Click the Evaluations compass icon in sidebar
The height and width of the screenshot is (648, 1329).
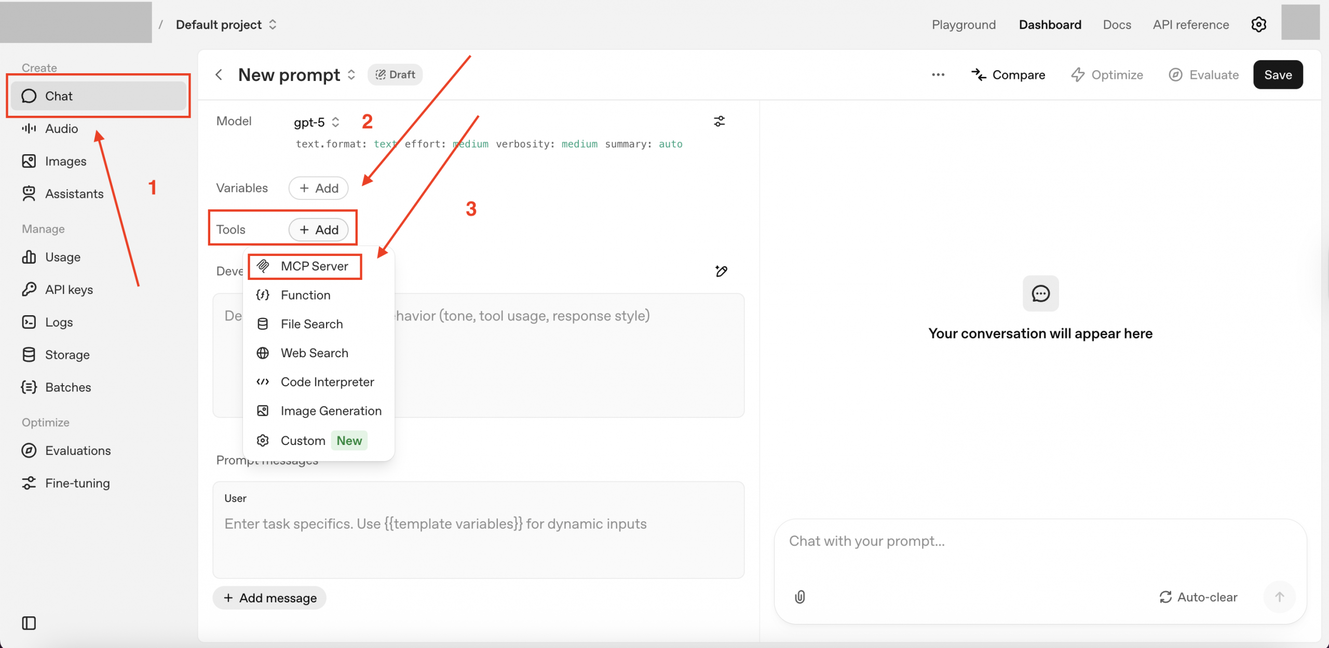29,451
